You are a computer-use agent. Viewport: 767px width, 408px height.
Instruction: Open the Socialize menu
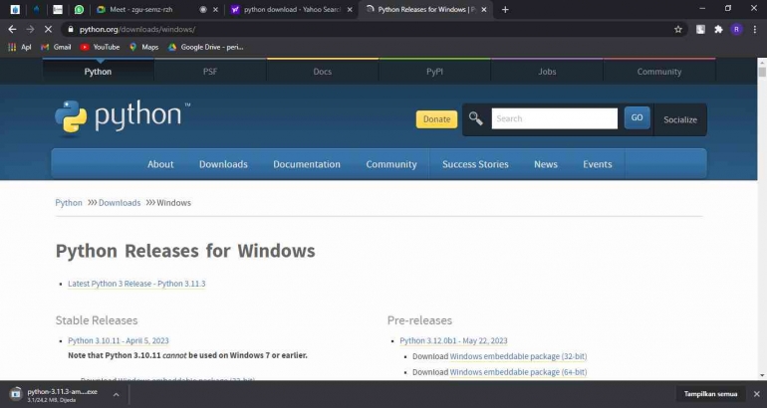[x=680, y=119]
